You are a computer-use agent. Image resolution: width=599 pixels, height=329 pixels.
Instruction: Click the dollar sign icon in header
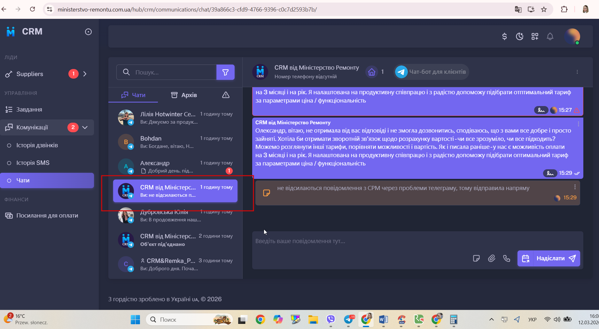504,36
